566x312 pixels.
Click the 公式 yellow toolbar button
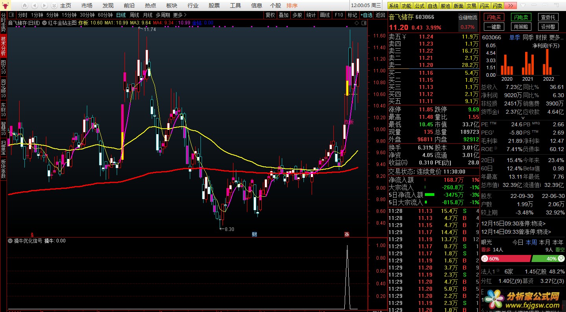coord(419,6)
